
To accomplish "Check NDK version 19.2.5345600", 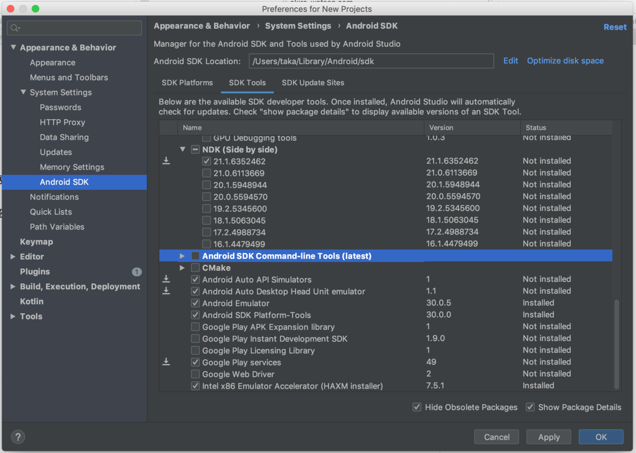I will click(x=207, y=209).
